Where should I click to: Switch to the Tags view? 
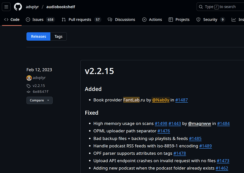pyautogui.click(x=58, y=36)
